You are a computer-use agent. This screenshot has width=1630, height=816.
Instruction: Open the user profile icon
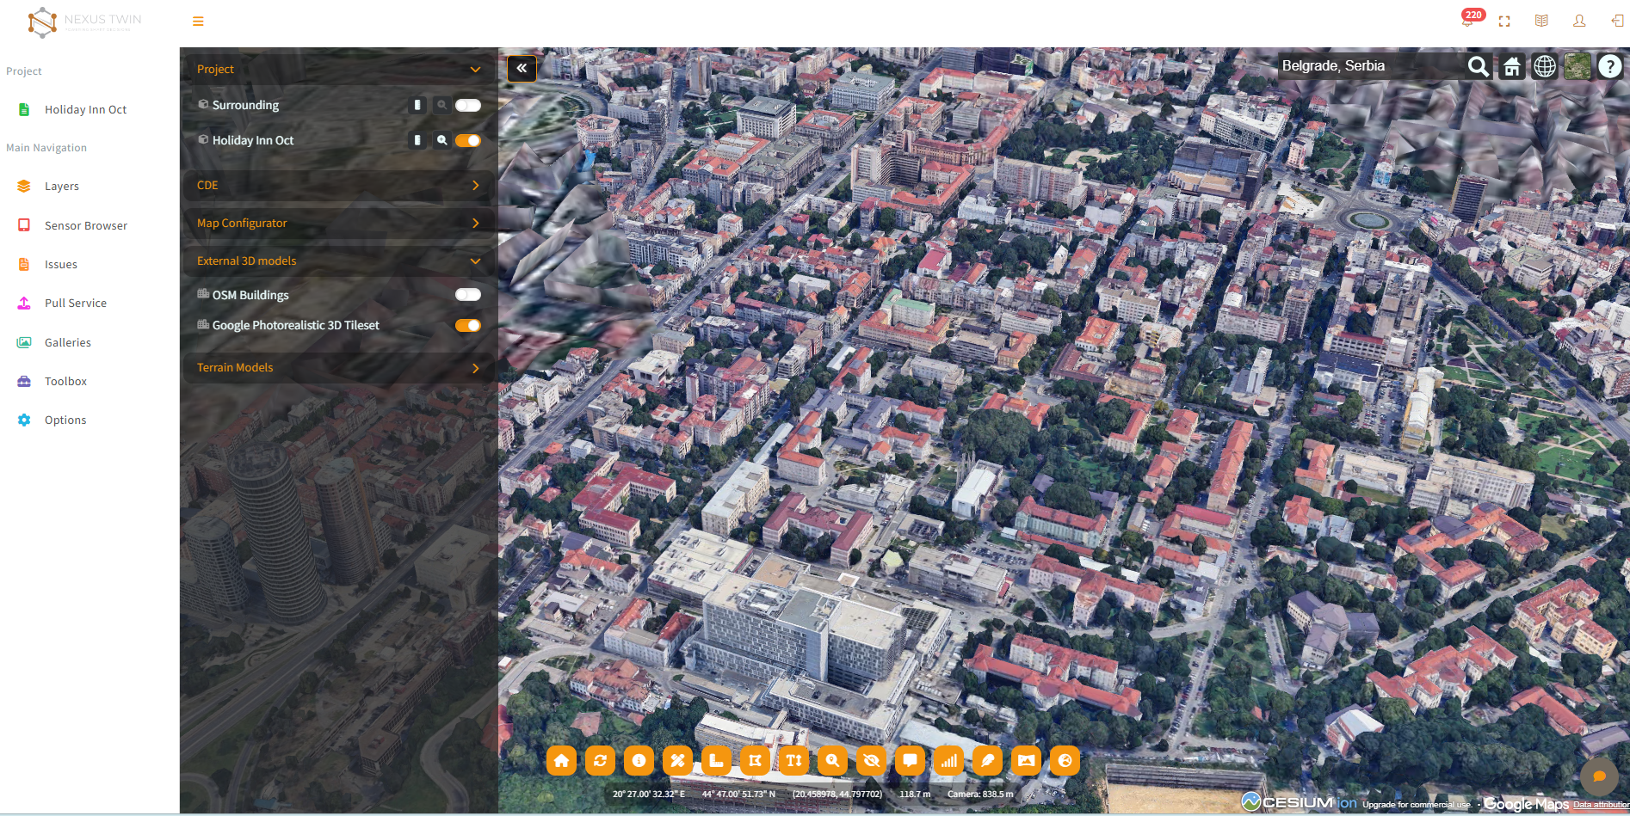(1579, 21)
